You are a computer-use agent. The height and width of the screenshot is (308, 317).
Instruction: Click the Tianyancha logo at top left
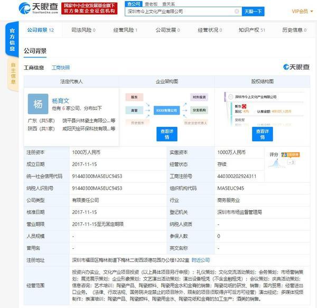click(x=38, y=8)
